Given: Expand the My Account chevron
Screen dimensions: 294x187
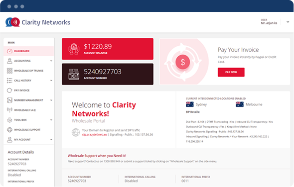Looking at the screenshot, I should coord(51,139).
